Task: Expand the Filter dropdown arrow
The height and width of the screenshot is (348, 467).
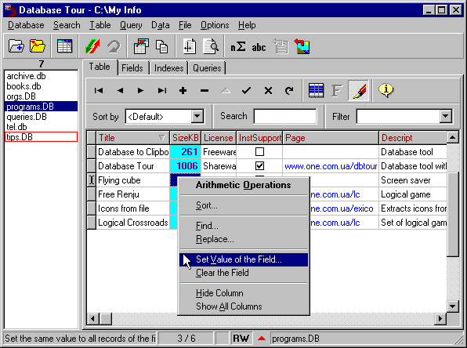Action: point(446,116)
